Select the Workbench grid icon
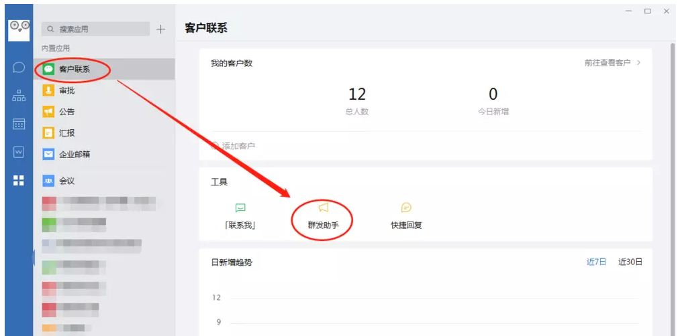 [19, 180]
